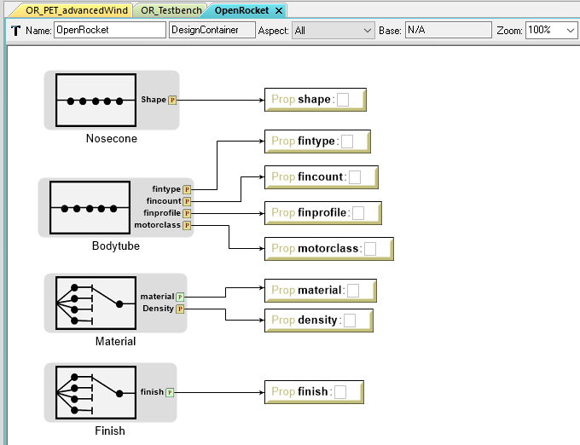Click the green finish port

click(x=170, y=392)
